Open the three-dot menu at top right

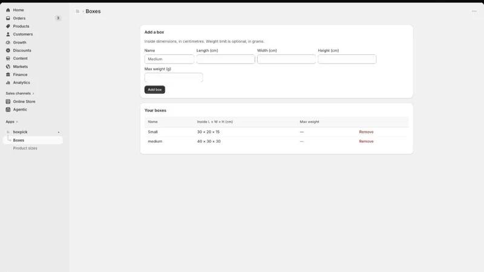(474, 11)
